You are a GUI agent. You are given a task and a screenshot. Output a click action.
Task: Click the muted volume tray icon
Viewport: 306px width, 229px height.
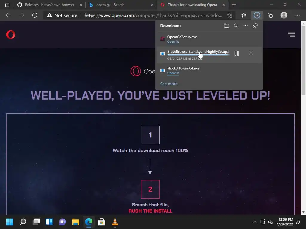click(x=270, y=222)
